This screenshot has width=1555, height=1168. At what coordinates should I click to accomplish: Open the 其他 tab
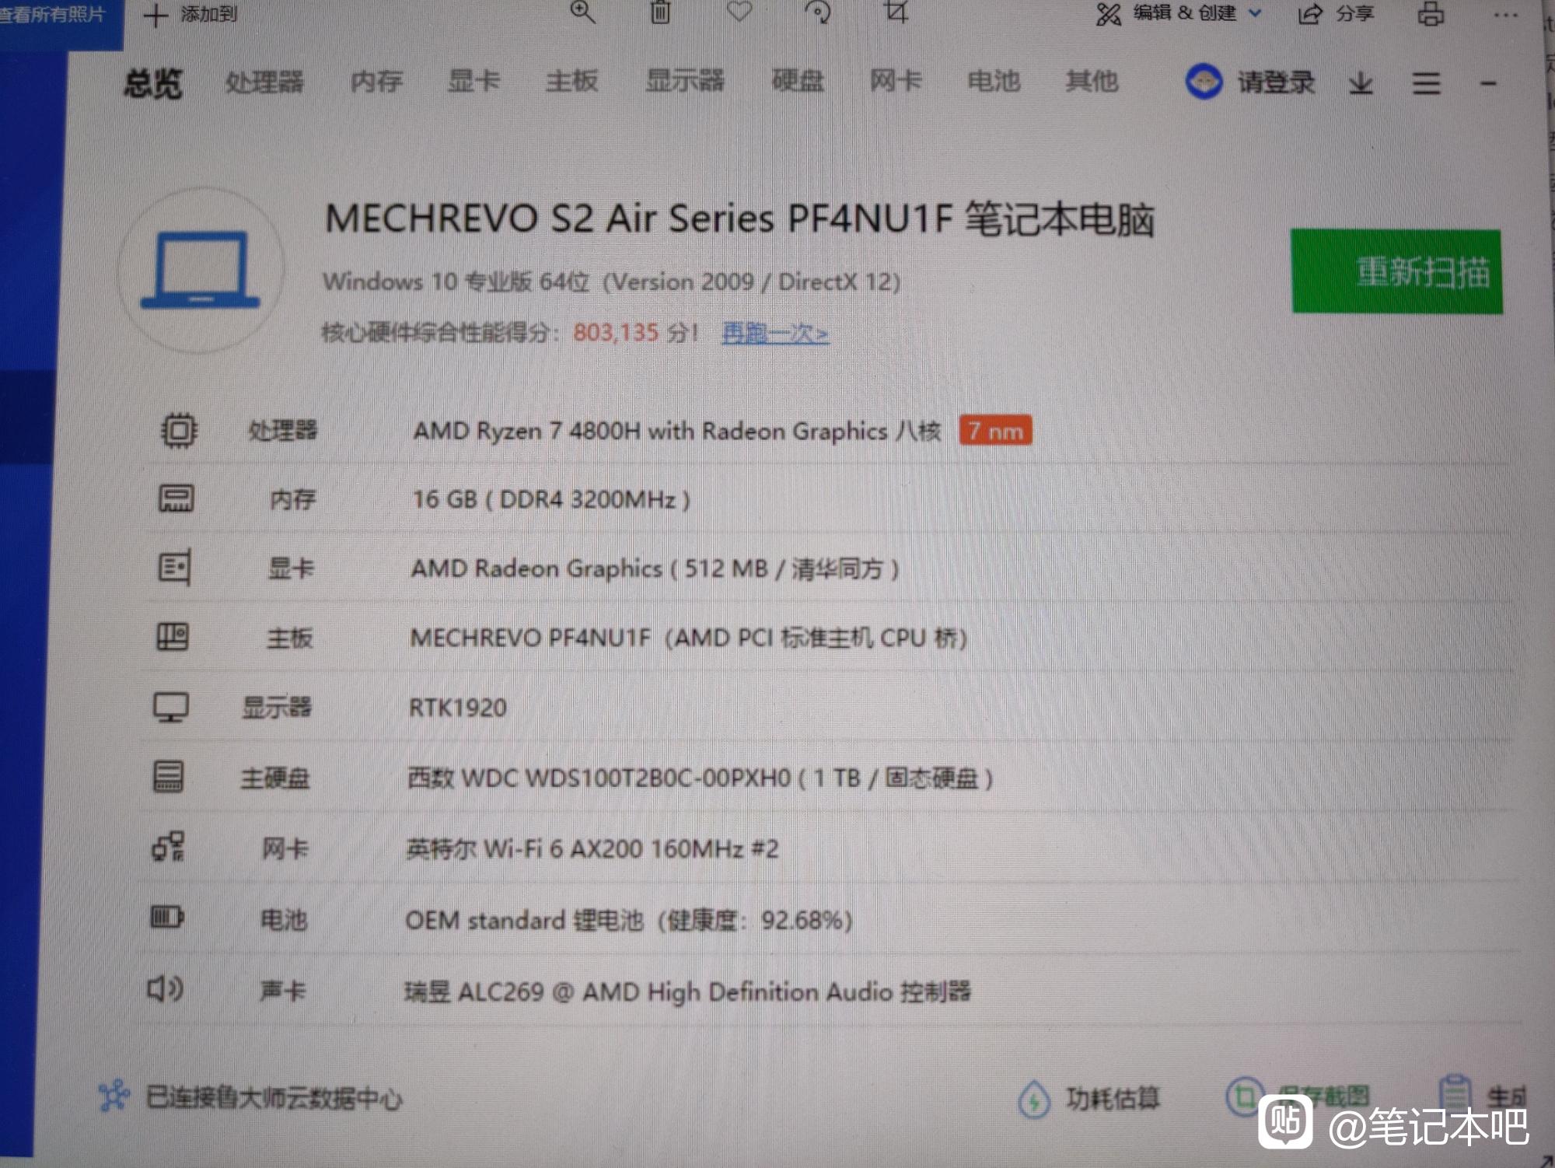coord(1092,80)
